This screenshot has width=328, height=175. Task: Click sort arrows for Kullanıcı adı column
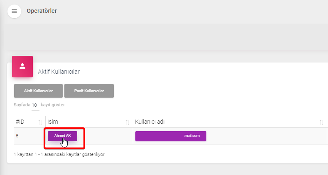click(321, 122)
